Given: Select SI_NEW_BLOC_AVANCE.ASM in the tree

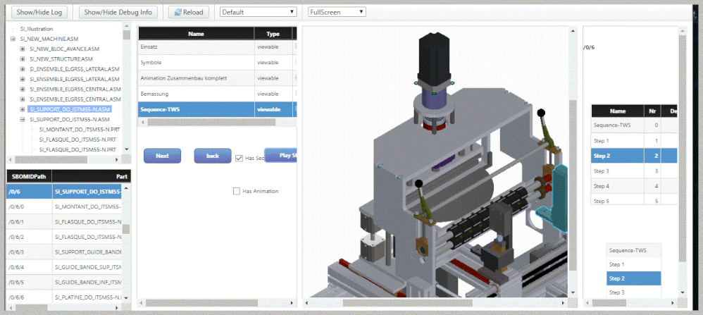Looking at the screenshot, I should (65, 49).
